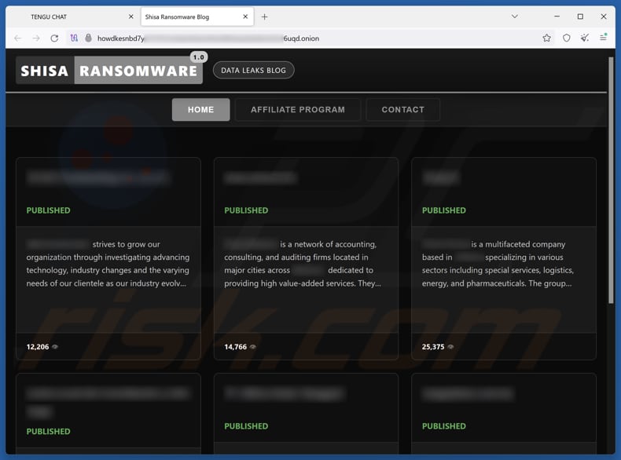Click the browser back arrow
This screenshot has height=460, width=621.
[x=17, y=38]
